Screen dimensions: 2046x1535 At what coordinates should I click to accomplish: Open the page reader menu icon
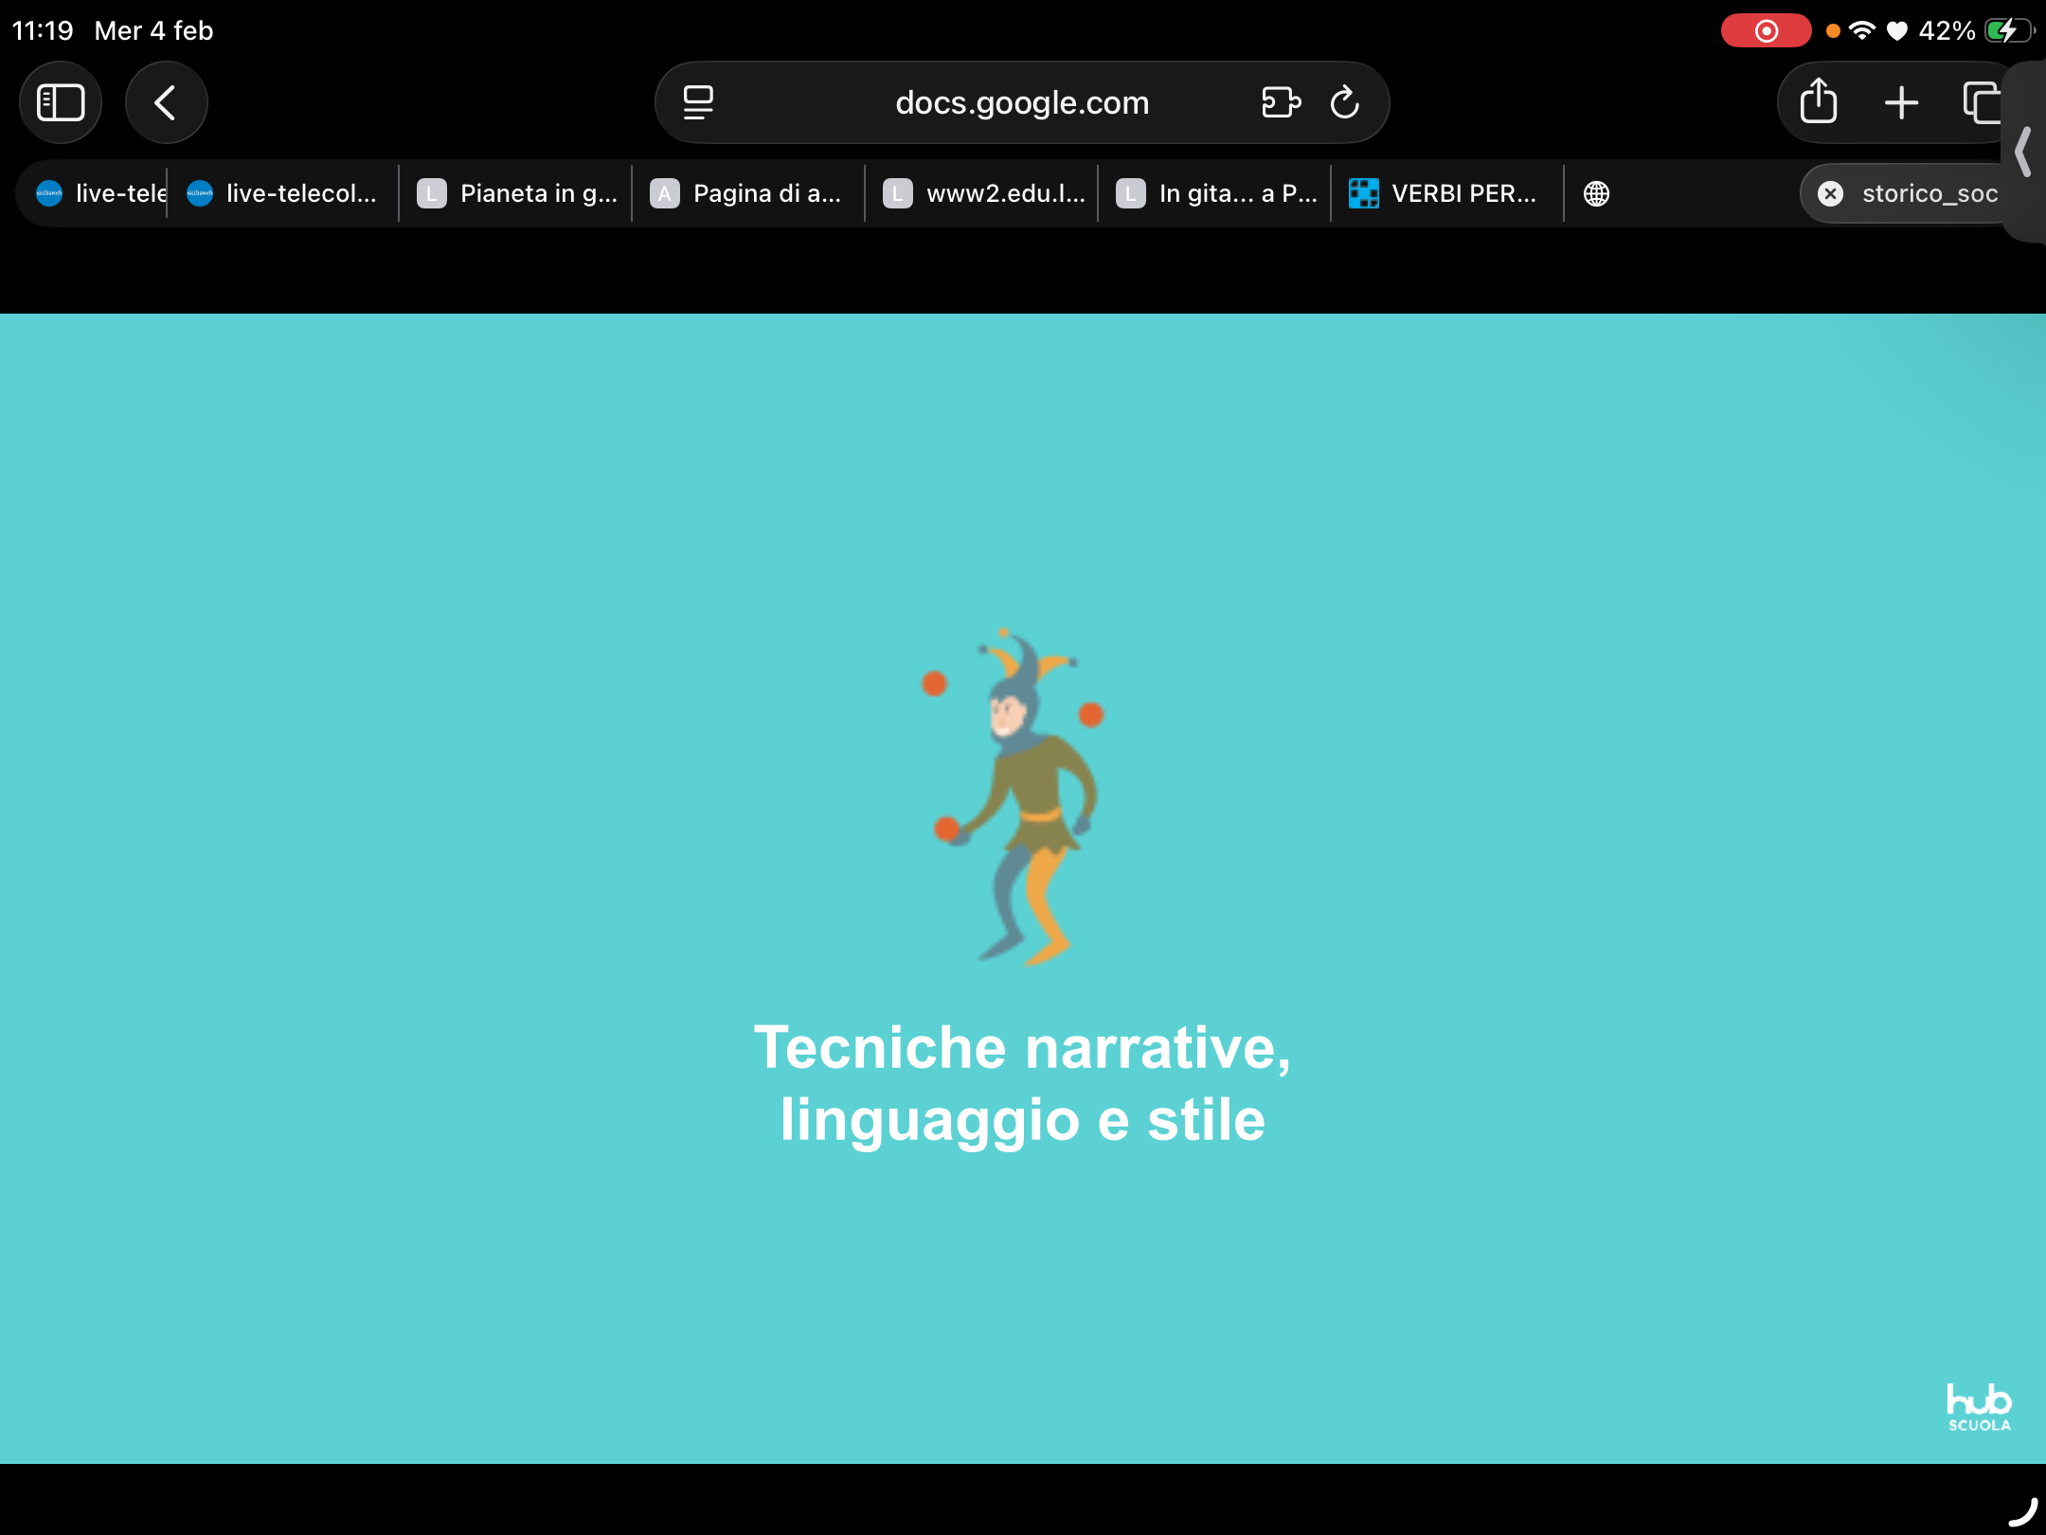tap(699, 102)
